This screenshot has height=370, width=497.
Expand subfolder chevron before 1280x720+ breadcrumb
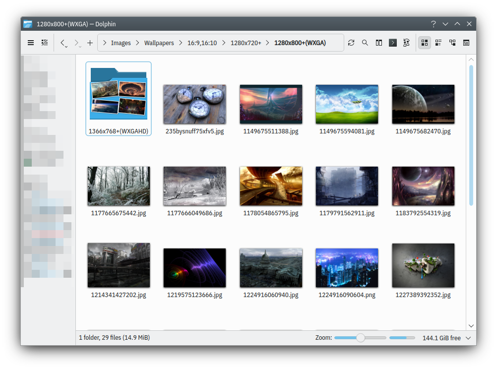[x=224, y=43]
